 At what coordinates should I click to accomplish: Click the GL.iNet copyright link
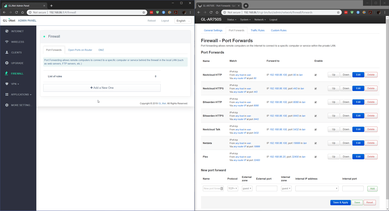click(x=162, y=103)
